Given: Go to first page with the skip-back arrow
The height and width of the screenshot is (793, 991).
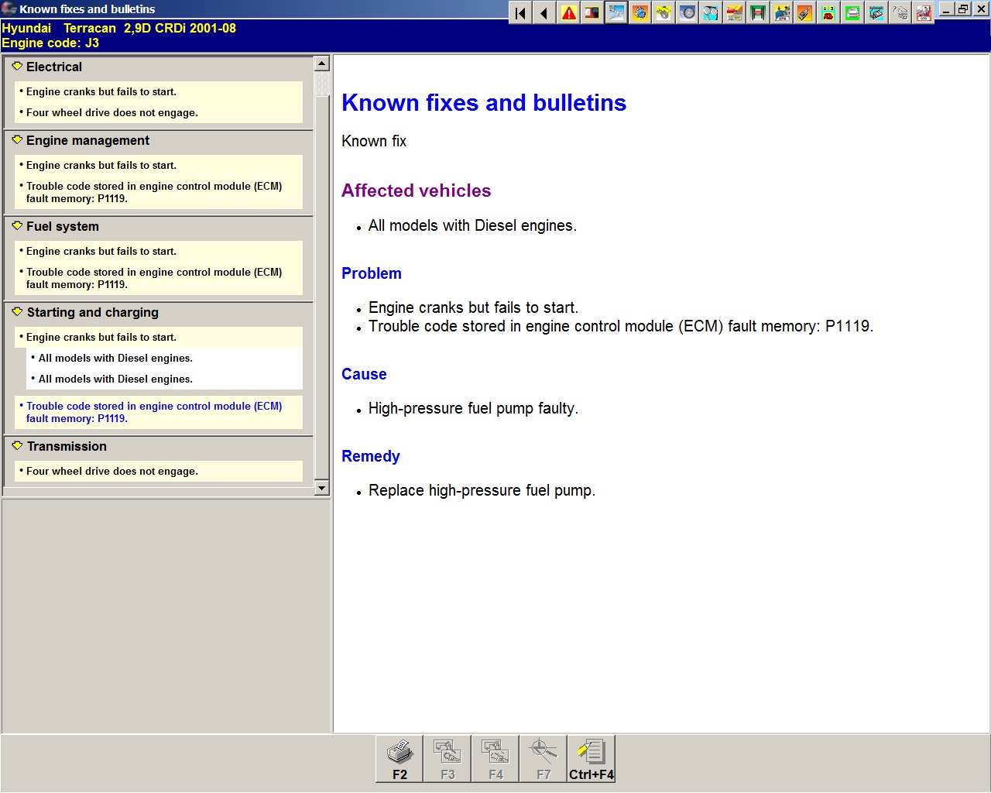Looking at the screenshot, I should tap(521, 13).
